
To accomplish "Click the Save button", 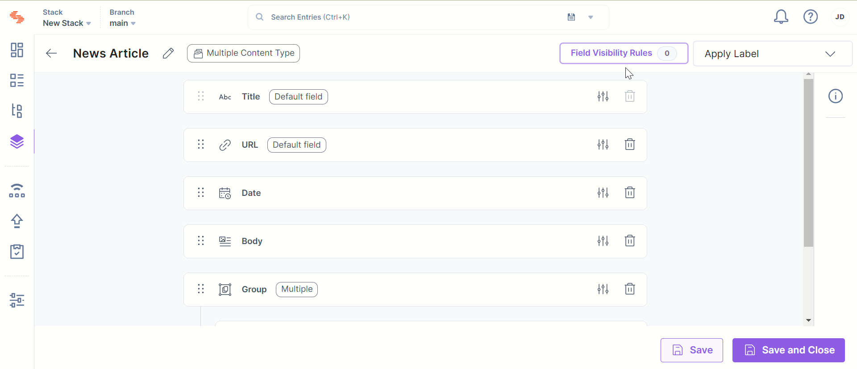I will (692, 350).
